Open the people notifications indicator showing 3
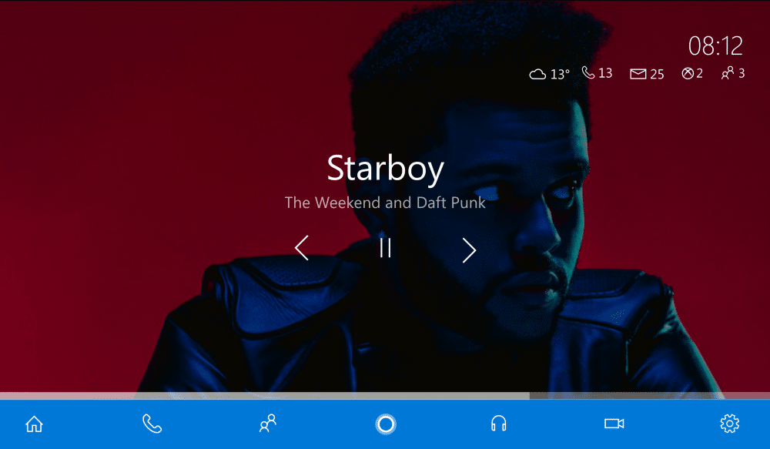Screen dimensions: 770x449 pyautogui.click(x=733, y=73)
